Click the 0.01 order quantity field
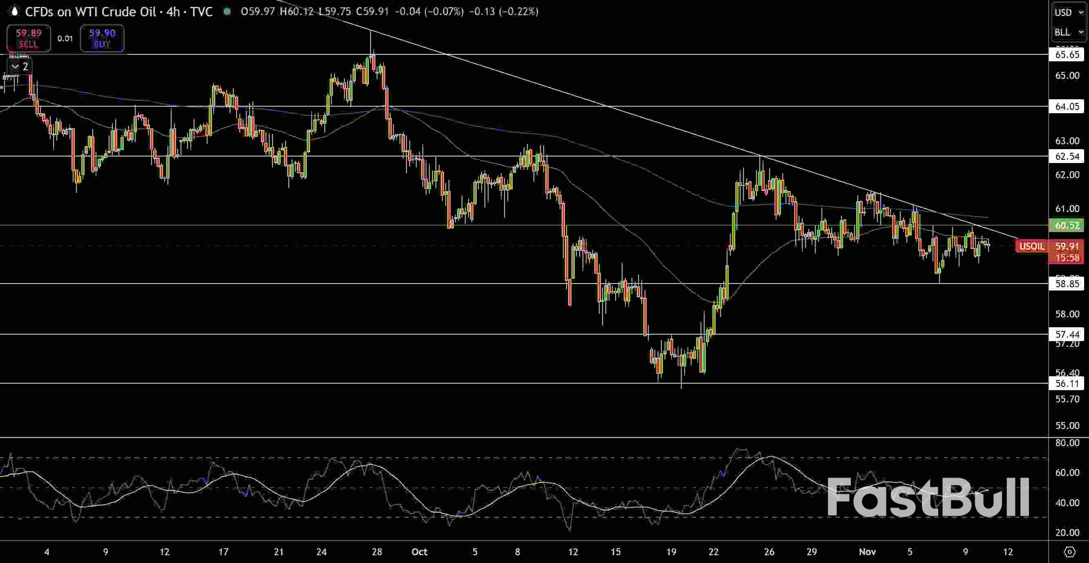Image resolution: width=1089 pixels, height=563 pixels. tap(65, 38)
